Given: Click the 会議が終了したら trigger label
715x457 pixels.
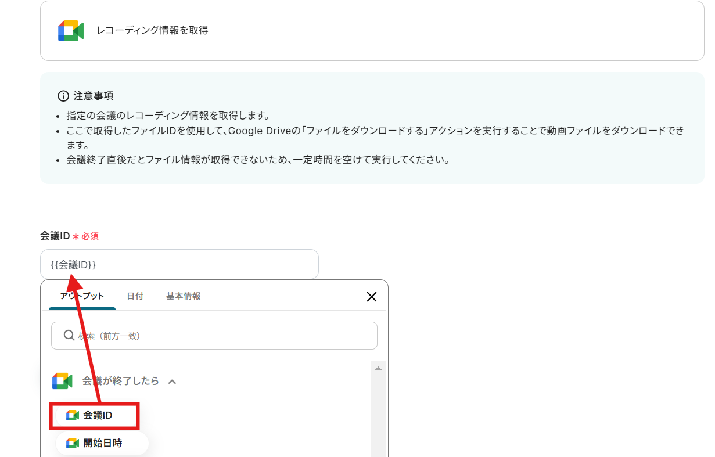Looking at the screenshot, I should click(120, 382).
